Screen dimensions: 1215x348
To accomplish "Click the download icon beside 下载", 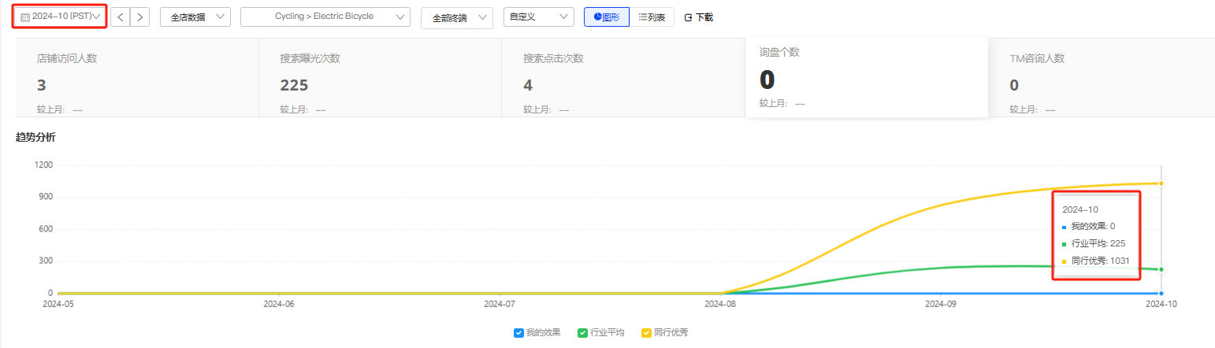I will tap(688, 17).
